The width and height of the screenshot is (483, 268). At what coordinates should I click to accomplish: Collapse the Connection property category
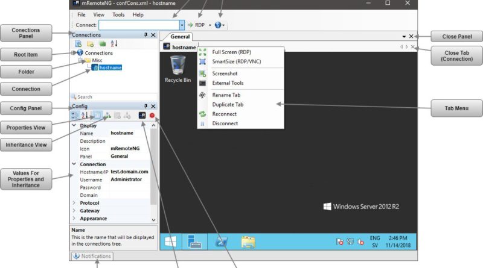click(74, 164)
